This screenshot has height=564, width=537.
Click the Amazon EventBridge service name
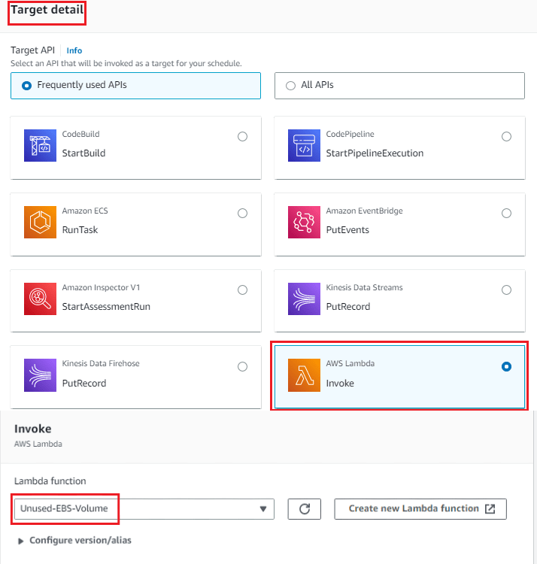pyautogui.click(x=364, y=211)
